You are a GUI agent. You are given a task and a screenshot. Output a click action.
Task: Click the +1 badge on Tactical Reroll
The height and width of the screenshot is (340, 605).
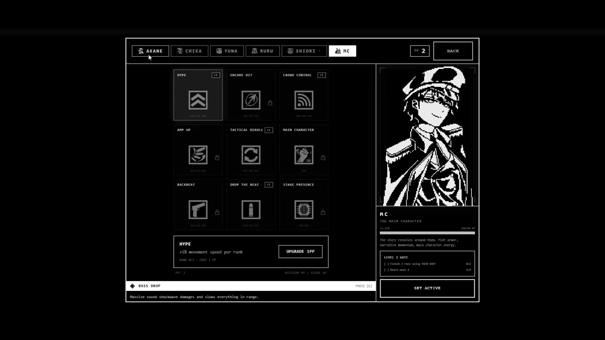pyautogui.click(x=268, y=130)
